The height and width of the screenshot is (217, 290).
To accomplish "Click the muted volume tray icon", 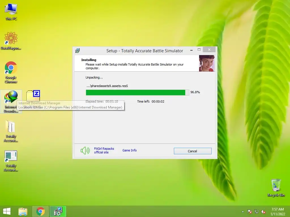I will tap(263, 212).
